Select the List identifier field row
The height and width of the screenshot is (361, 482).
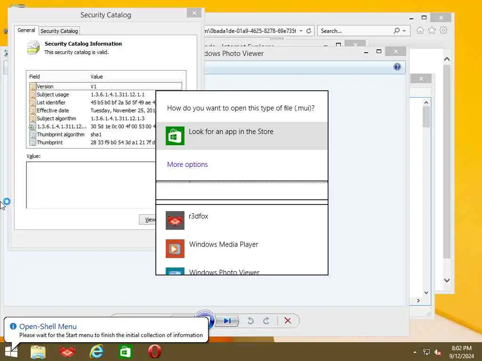tap(92, 102)
